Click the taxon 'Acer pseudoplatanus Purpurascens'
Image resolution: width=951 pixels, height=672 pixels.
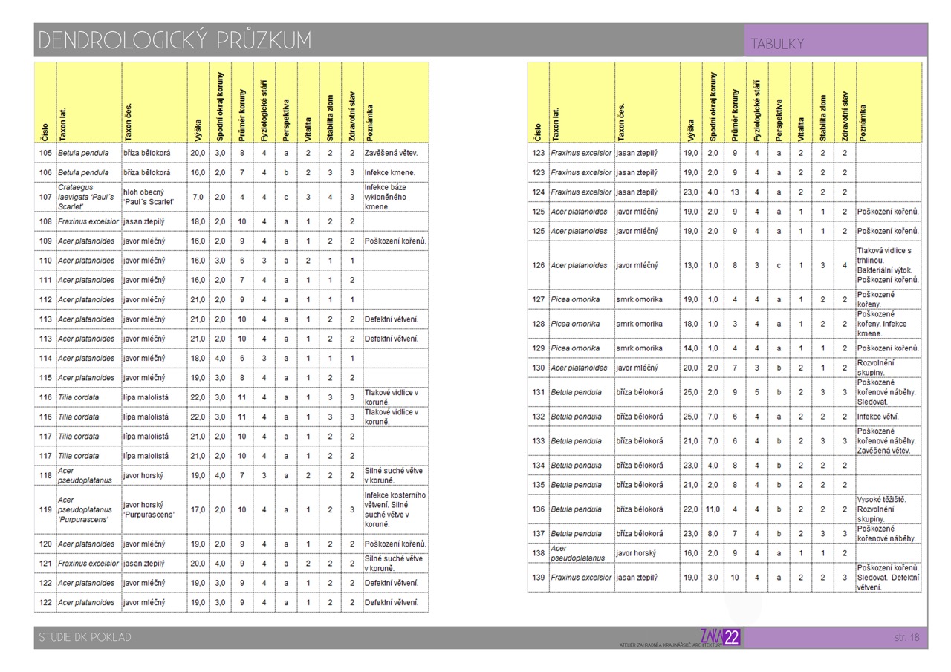[85, 509]
